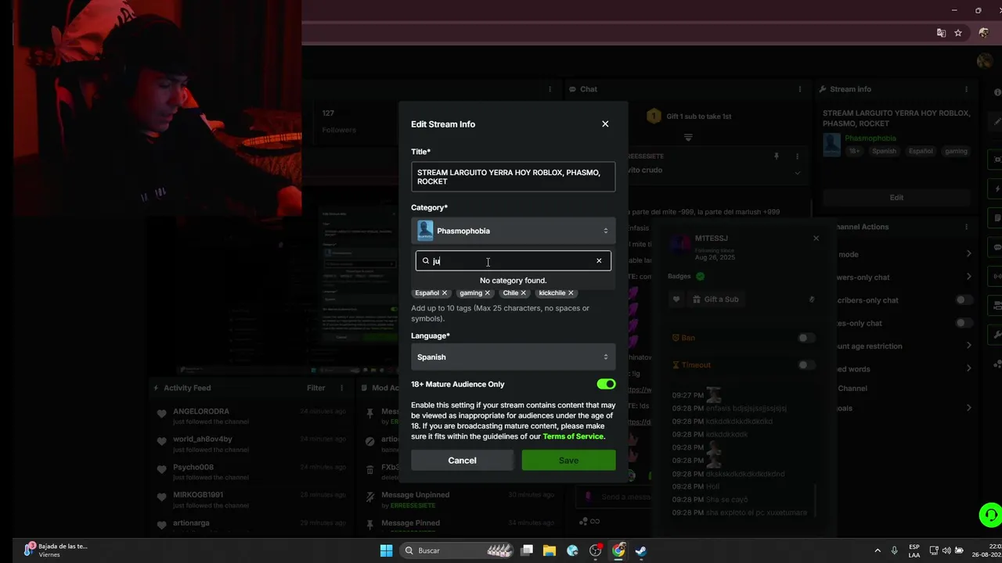The width and height of the screenshot is (1002, 563).
Task: Open the Spanish language dropdown
Action: (x=513, y=357)
